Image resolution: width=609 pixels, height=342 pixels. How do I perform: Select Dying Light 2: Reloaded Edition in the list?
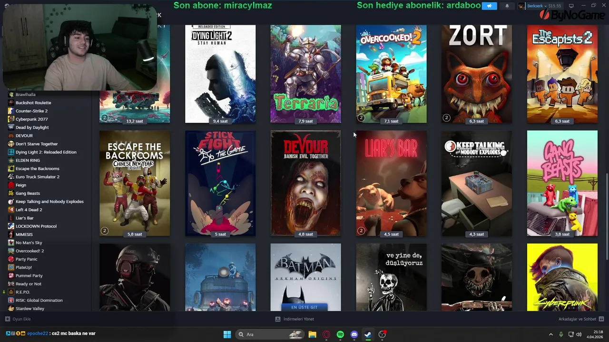(x=46, y=152)
